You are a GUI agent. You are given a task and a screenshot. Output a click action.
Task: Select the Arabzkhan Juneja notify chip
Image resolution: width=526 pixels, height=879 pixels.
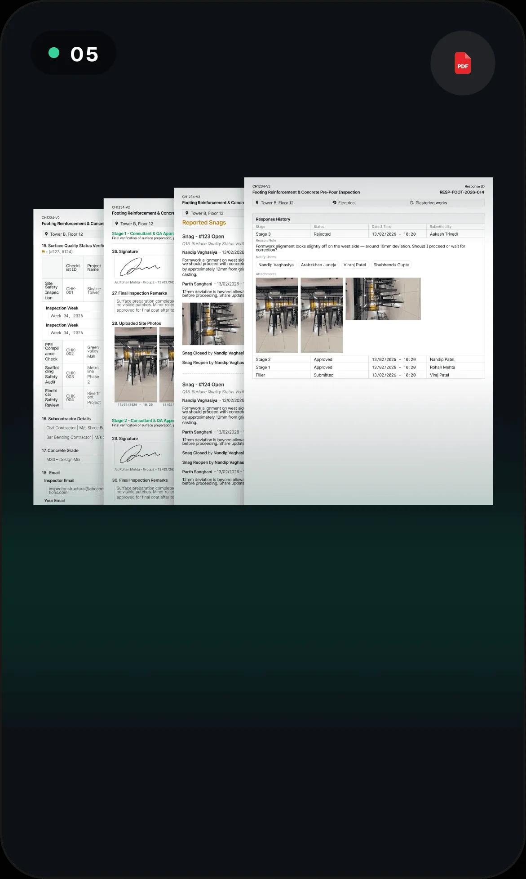click(318, 265)
